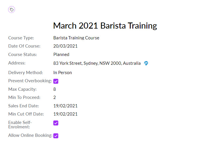Click the tag icon at top left
This screenshot has height=145, width=210.
click(11, 10)
